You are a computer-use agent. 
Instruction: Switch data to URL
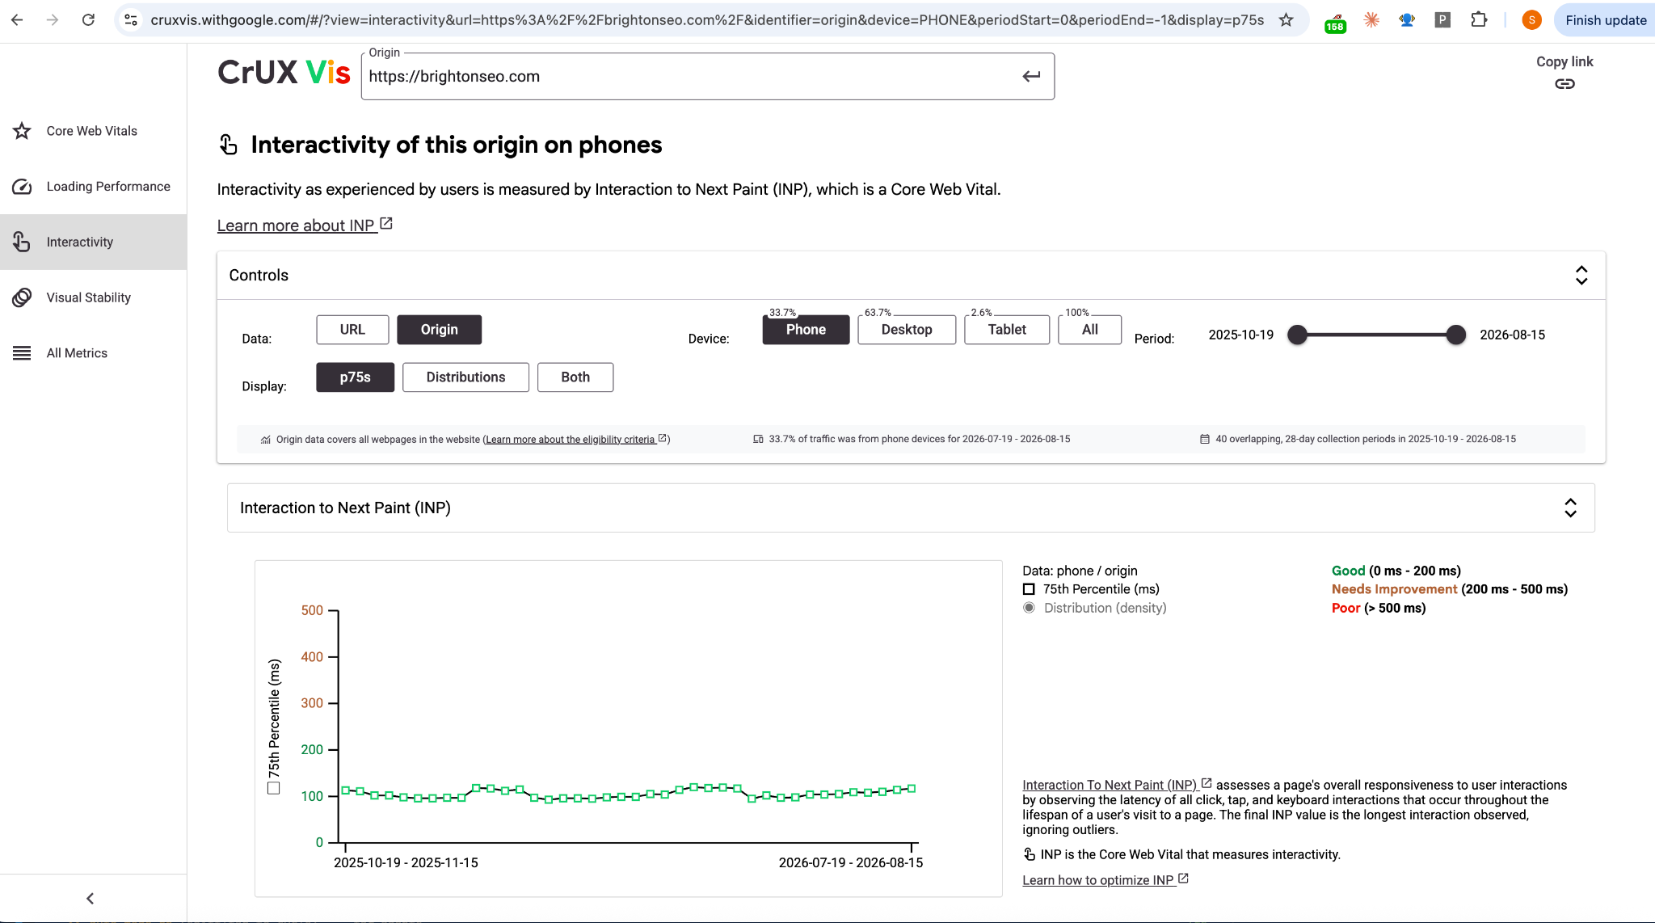[x=352, y=330]
